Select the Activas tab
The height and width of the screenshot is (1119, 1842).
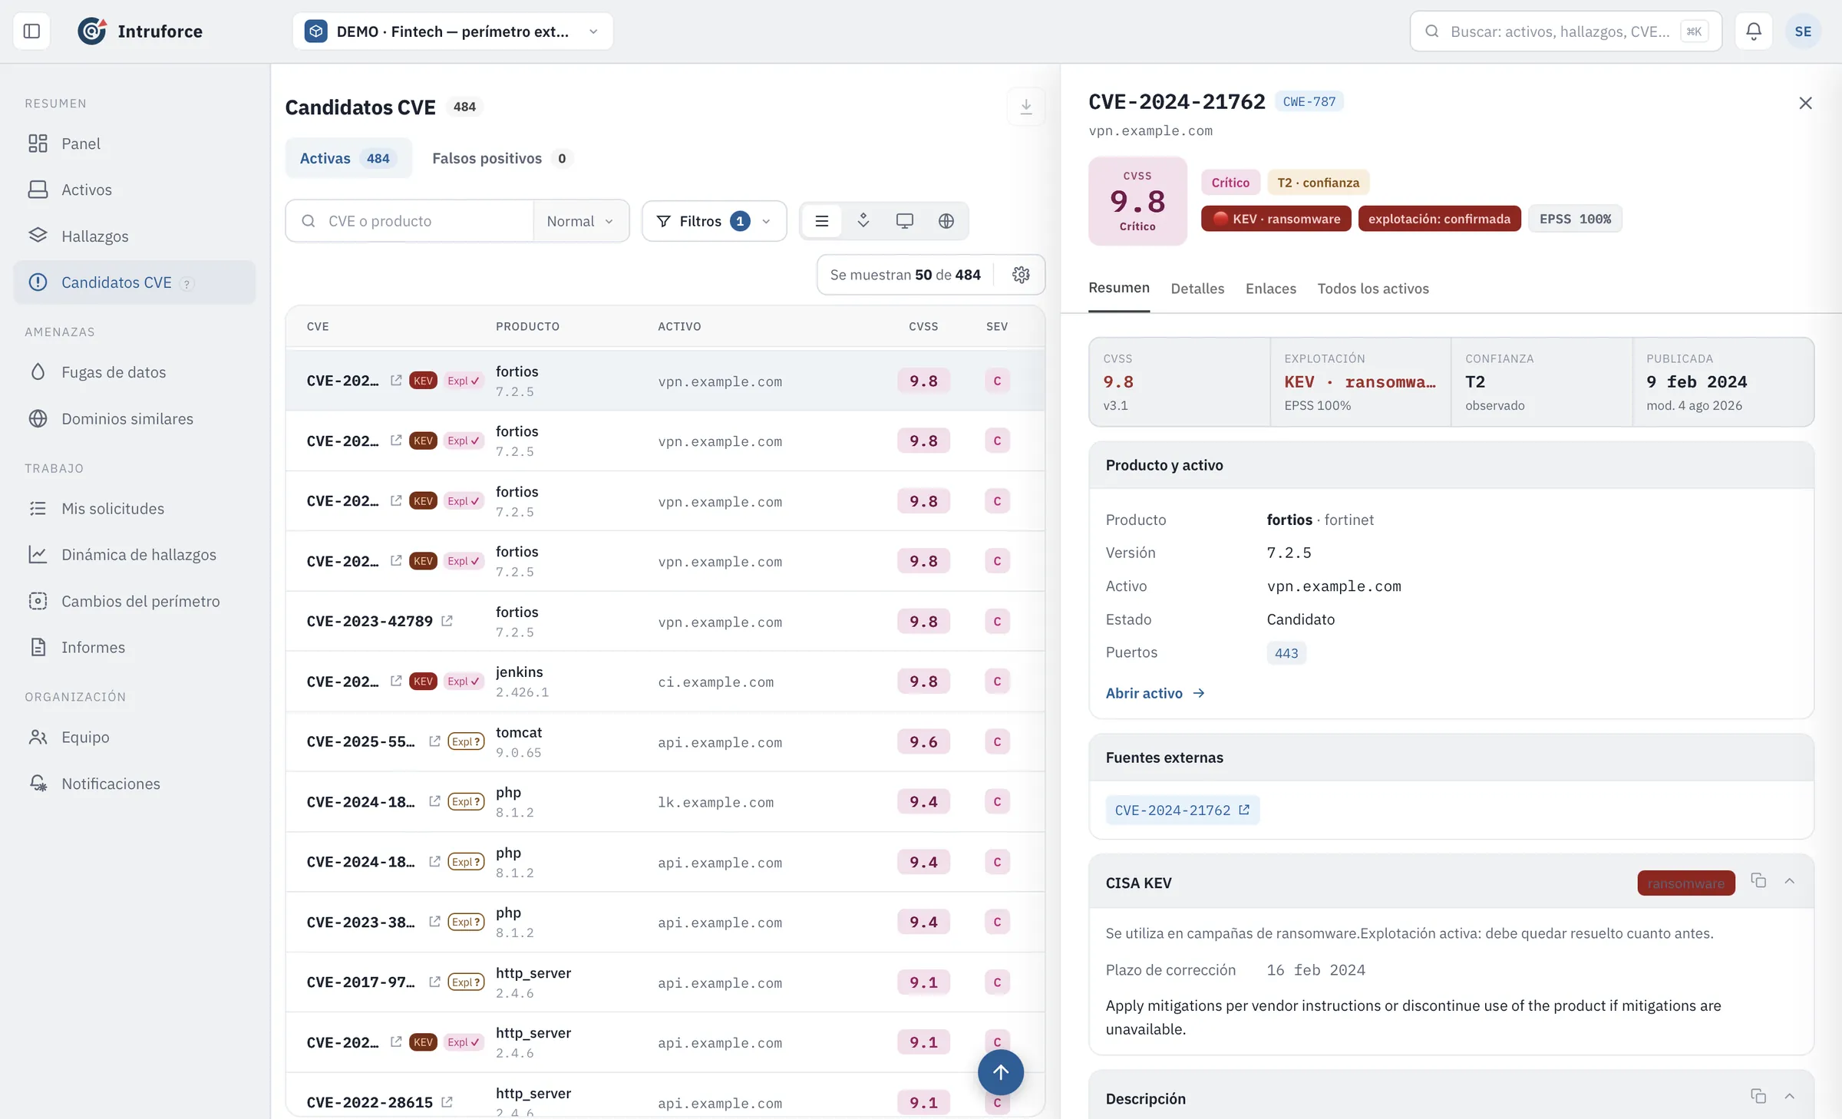pyautogui.click(x=348, y=158)
